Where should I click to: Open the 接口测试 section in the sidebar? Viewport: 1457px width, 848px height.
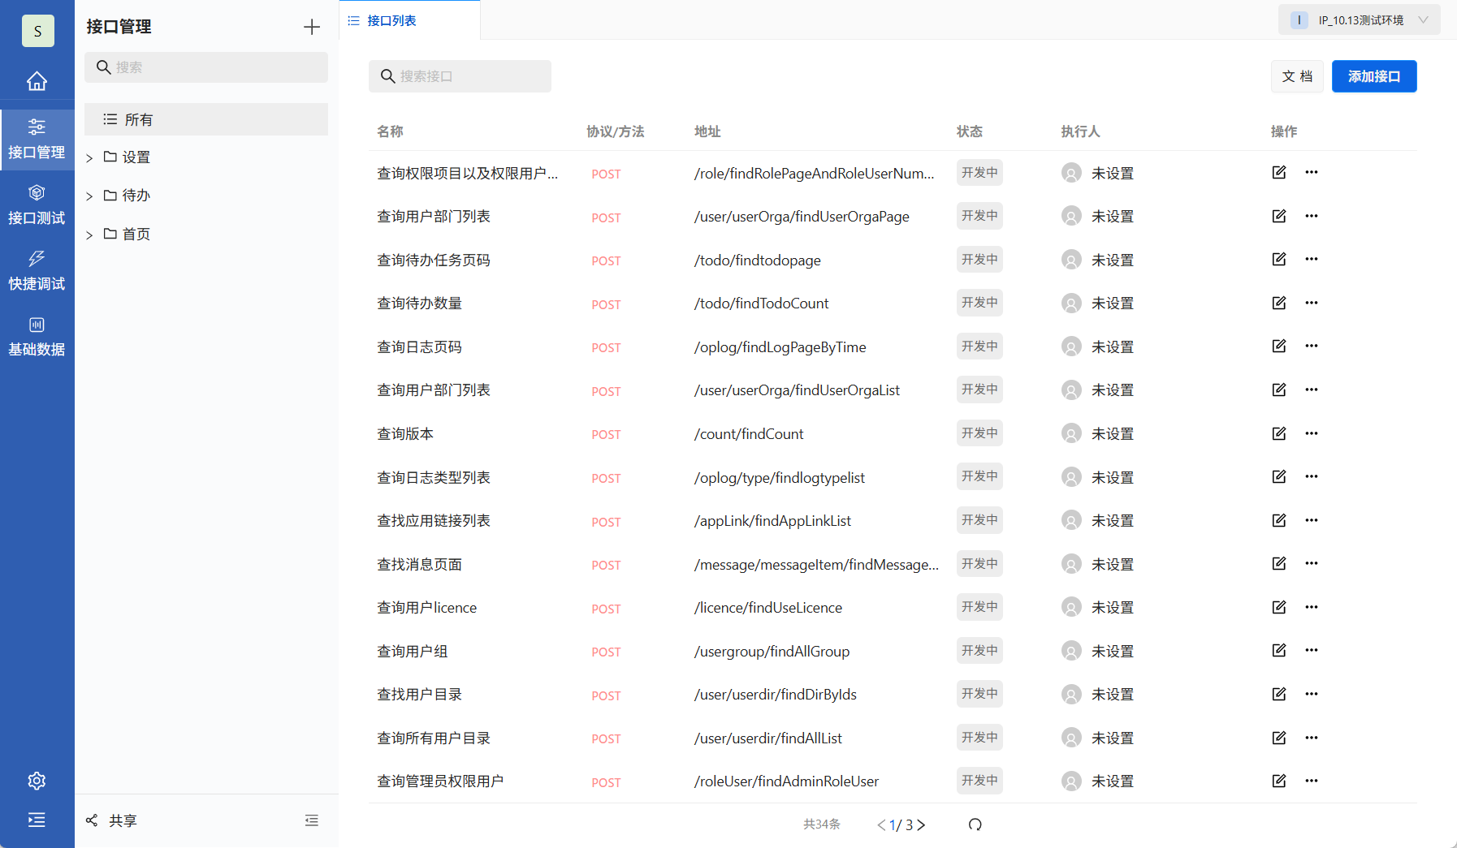[x=37, y=204]
